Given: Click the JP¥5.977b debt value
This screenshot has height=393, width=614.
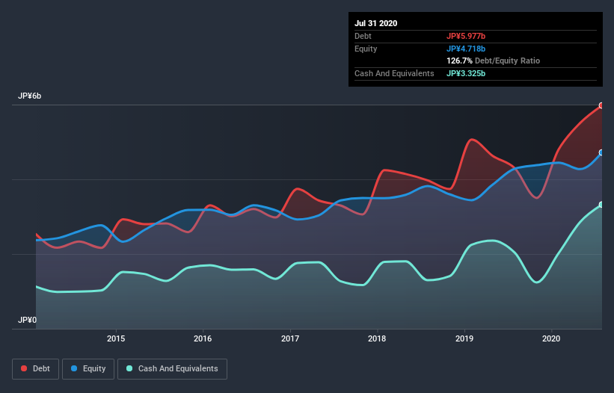Looking at the screenshot, I should (466, 37).
